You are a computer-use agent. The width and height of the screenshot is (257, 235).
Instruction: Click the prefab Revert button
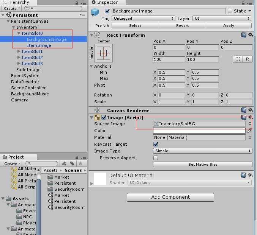[182, 25]
